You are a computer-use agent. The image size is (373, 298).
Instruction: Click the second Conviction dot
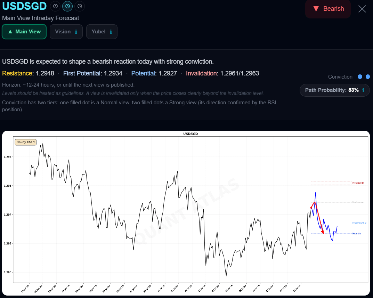click(368, 76)
